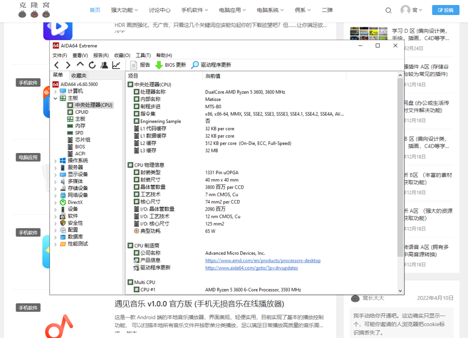Click the 配置 gear icon
Viewport: 468px width, 338px height.
[63, 230]
